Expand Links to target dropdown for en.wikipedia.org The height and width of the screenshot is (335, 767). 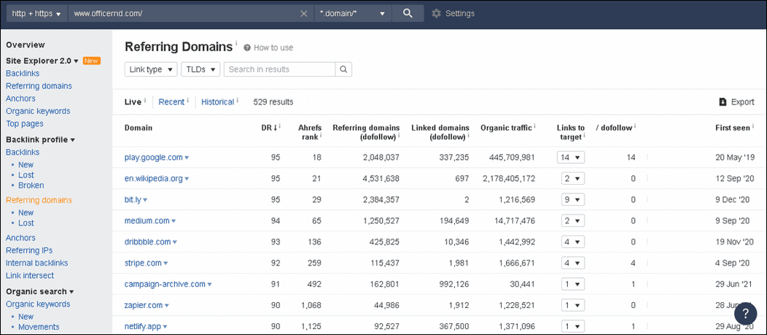[573, 178]
